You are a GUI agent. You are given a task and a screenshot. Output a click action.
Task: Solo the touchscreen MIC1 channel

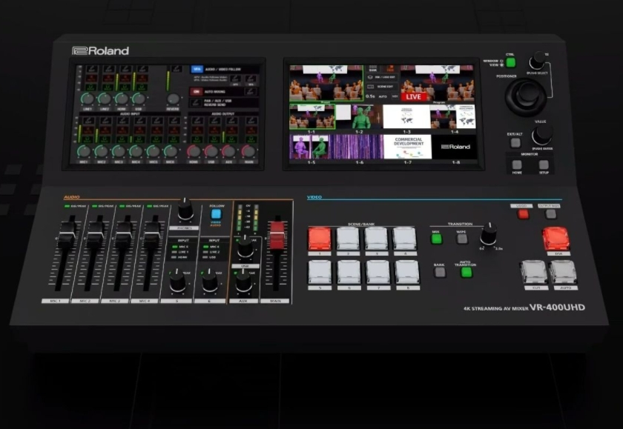[x=88, y=140]
